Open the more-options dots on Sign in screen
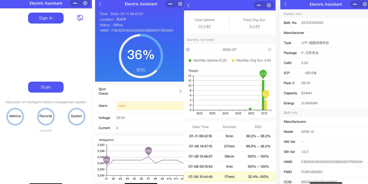This screenshot has height=184, width=368. (x=75, y=3)
